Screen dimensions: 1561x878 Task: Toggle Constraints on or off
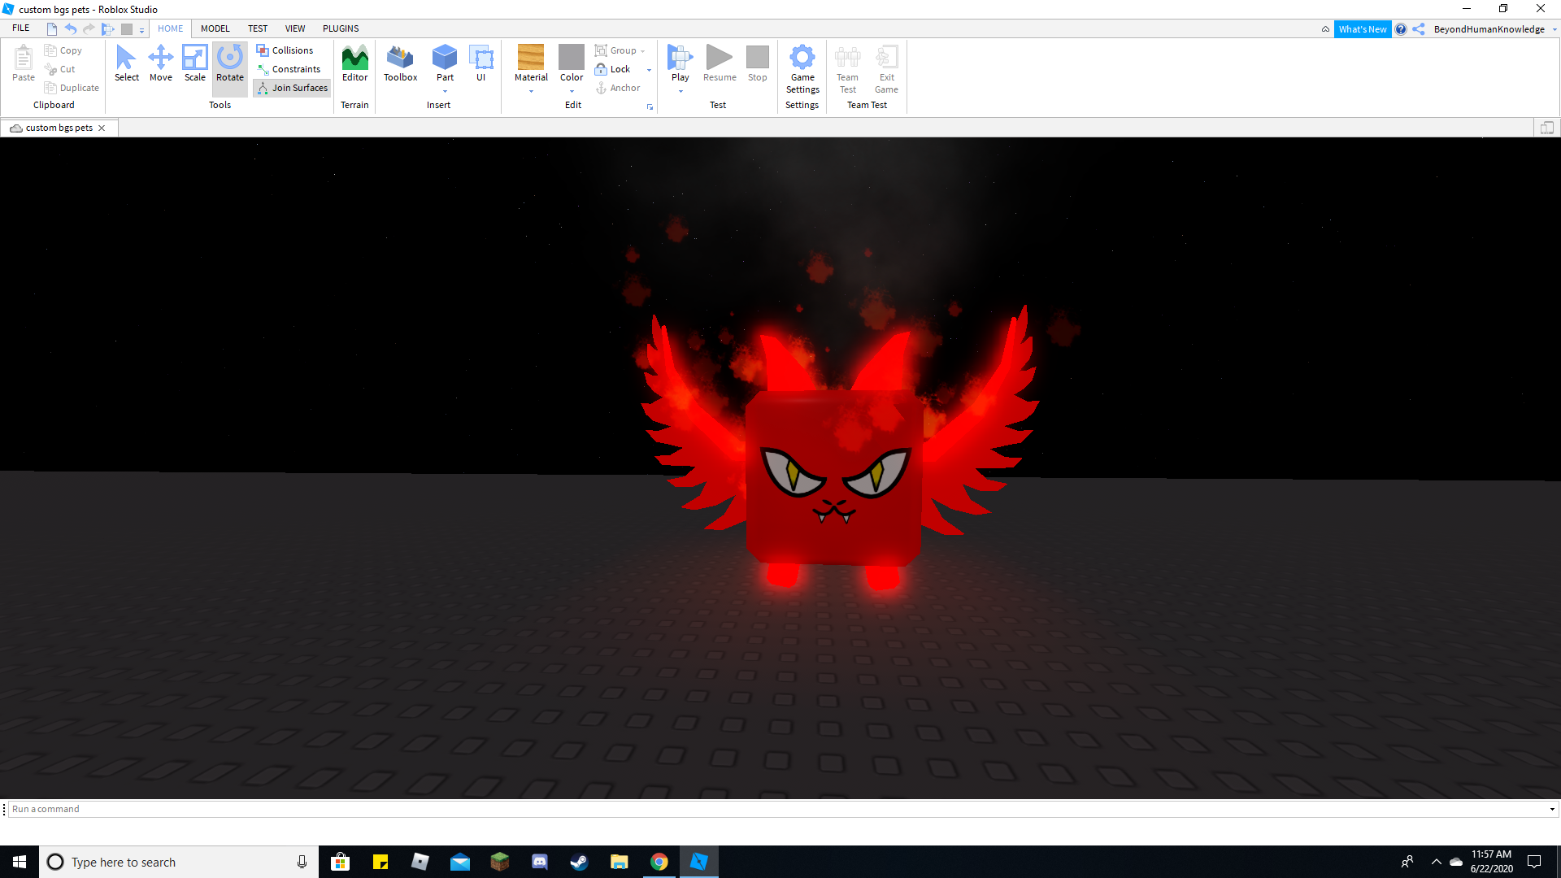(x=290, y=68)
